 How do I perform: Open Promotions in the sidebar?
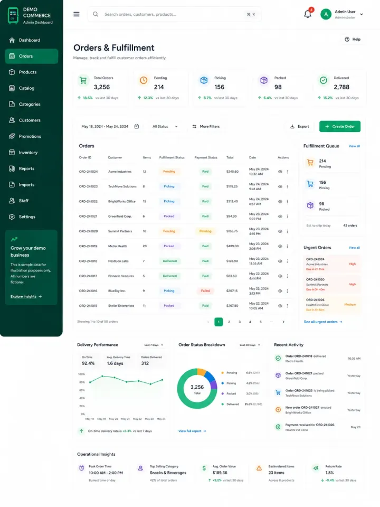point(31,136)
